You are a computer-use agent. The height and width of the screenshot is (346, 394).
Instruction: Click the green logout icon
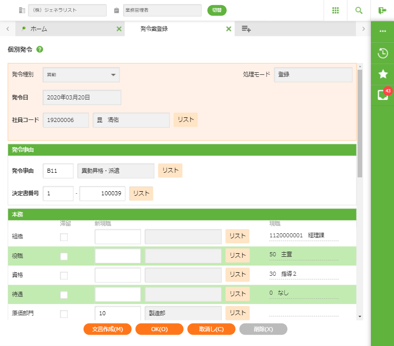coord(382,10)
